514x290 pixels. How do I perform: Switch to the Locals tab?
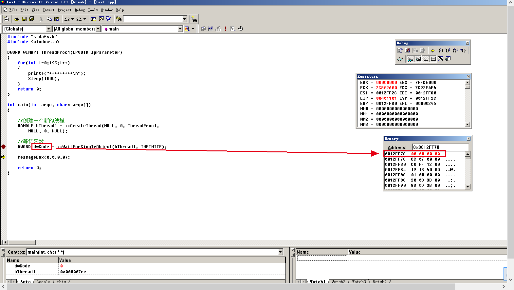pos(43,281)
